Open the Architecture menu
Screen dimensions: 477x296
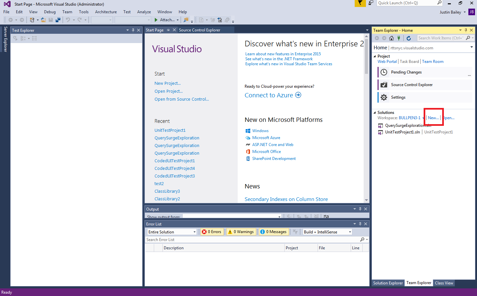[106, 12]
